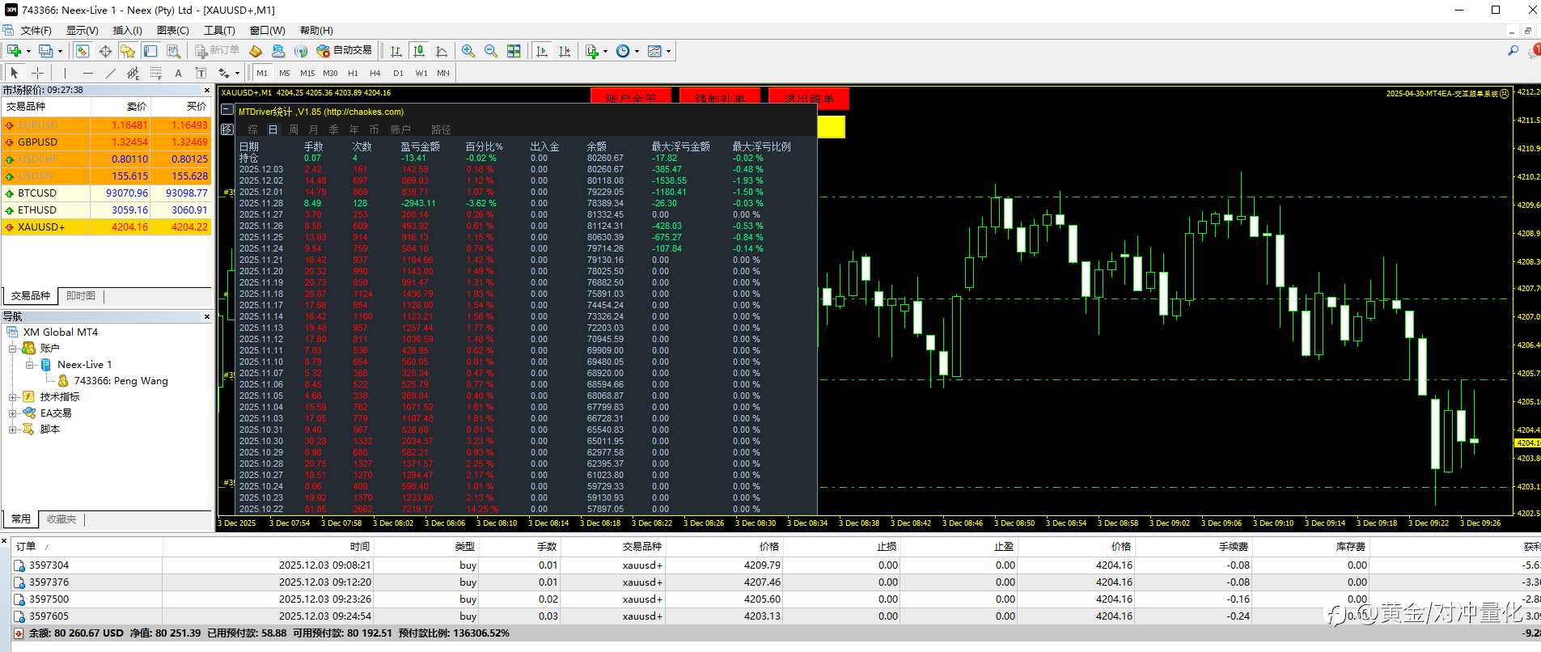This screenshot has width=1541, height=652.
Task: Open the Data Window crosshair icon
Action: click(x=105, y=51)
